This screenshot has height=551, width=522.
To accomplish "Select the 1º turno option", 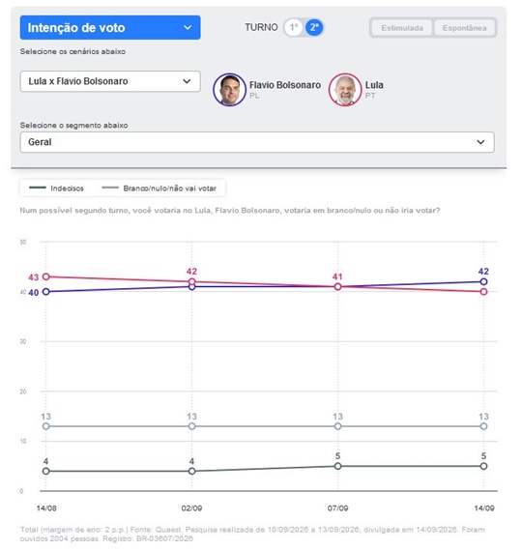I will (x=294, y=27).
